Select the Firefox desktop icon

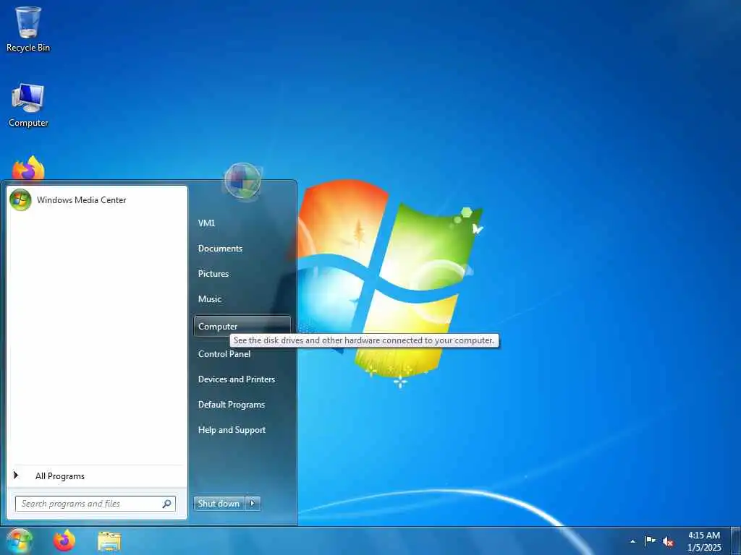[x=28, y=168]
